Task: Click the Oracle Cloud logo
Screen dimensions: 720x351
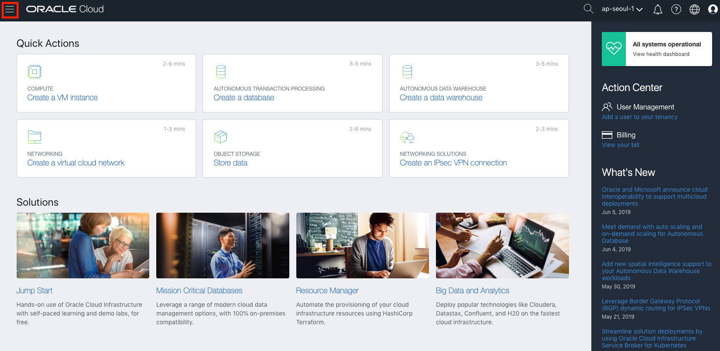Action: tap(65, 9)
